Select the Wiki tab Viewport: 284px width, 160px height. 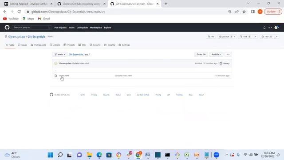tap(82, 45)
